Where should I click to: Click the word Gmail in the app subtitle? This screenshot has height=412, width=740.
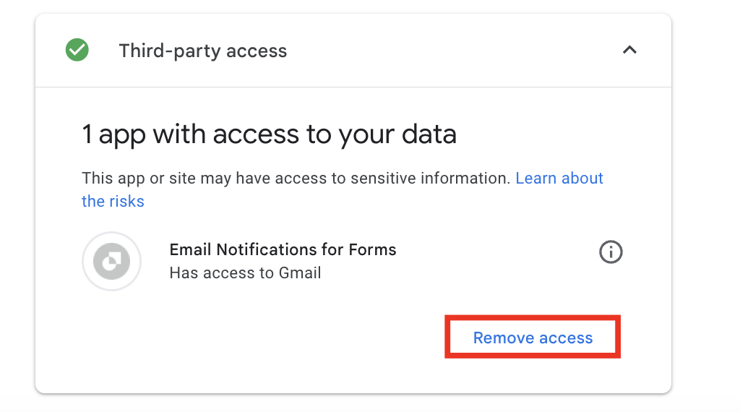tap(298, 273)
